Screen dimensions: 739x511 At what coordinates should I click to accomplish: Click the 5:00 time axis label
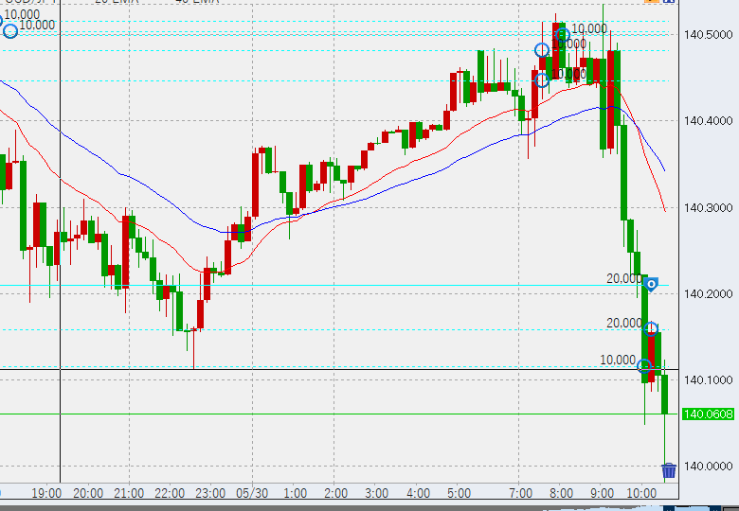(x=459, y=493)
